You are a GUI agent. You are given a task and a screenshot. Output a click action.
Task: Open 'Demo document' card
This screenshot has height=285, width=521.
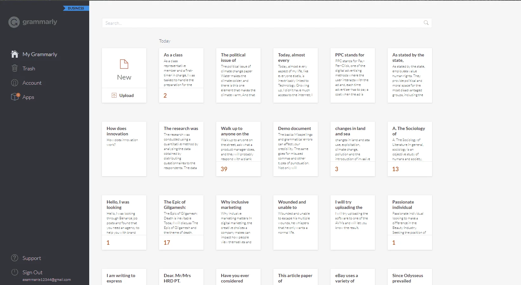pyautogui.click(x=296, y=149)
